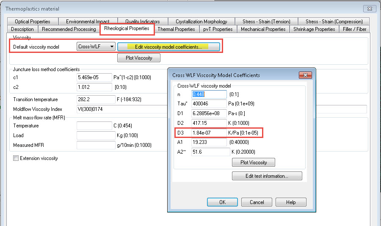Click the MFR Temperature field
Image resolution: width=381 pixels, height=226 pixels.
[94, 126]
